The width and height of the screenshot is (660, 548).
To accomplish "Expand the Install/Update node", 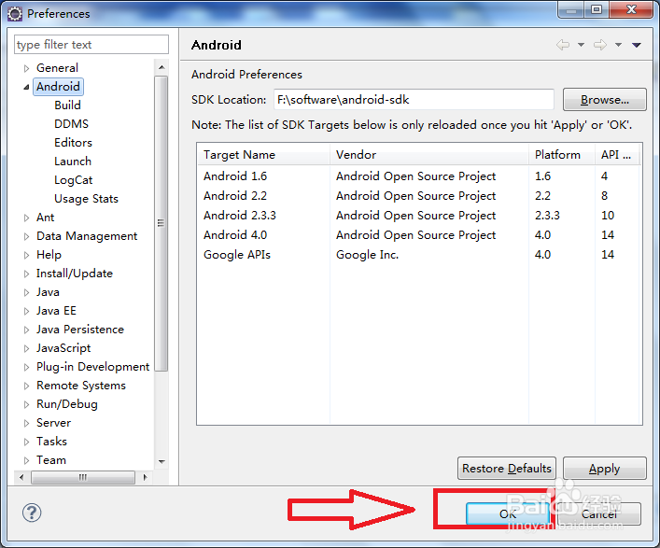I will pyautogui.click(x=26, y=274).
